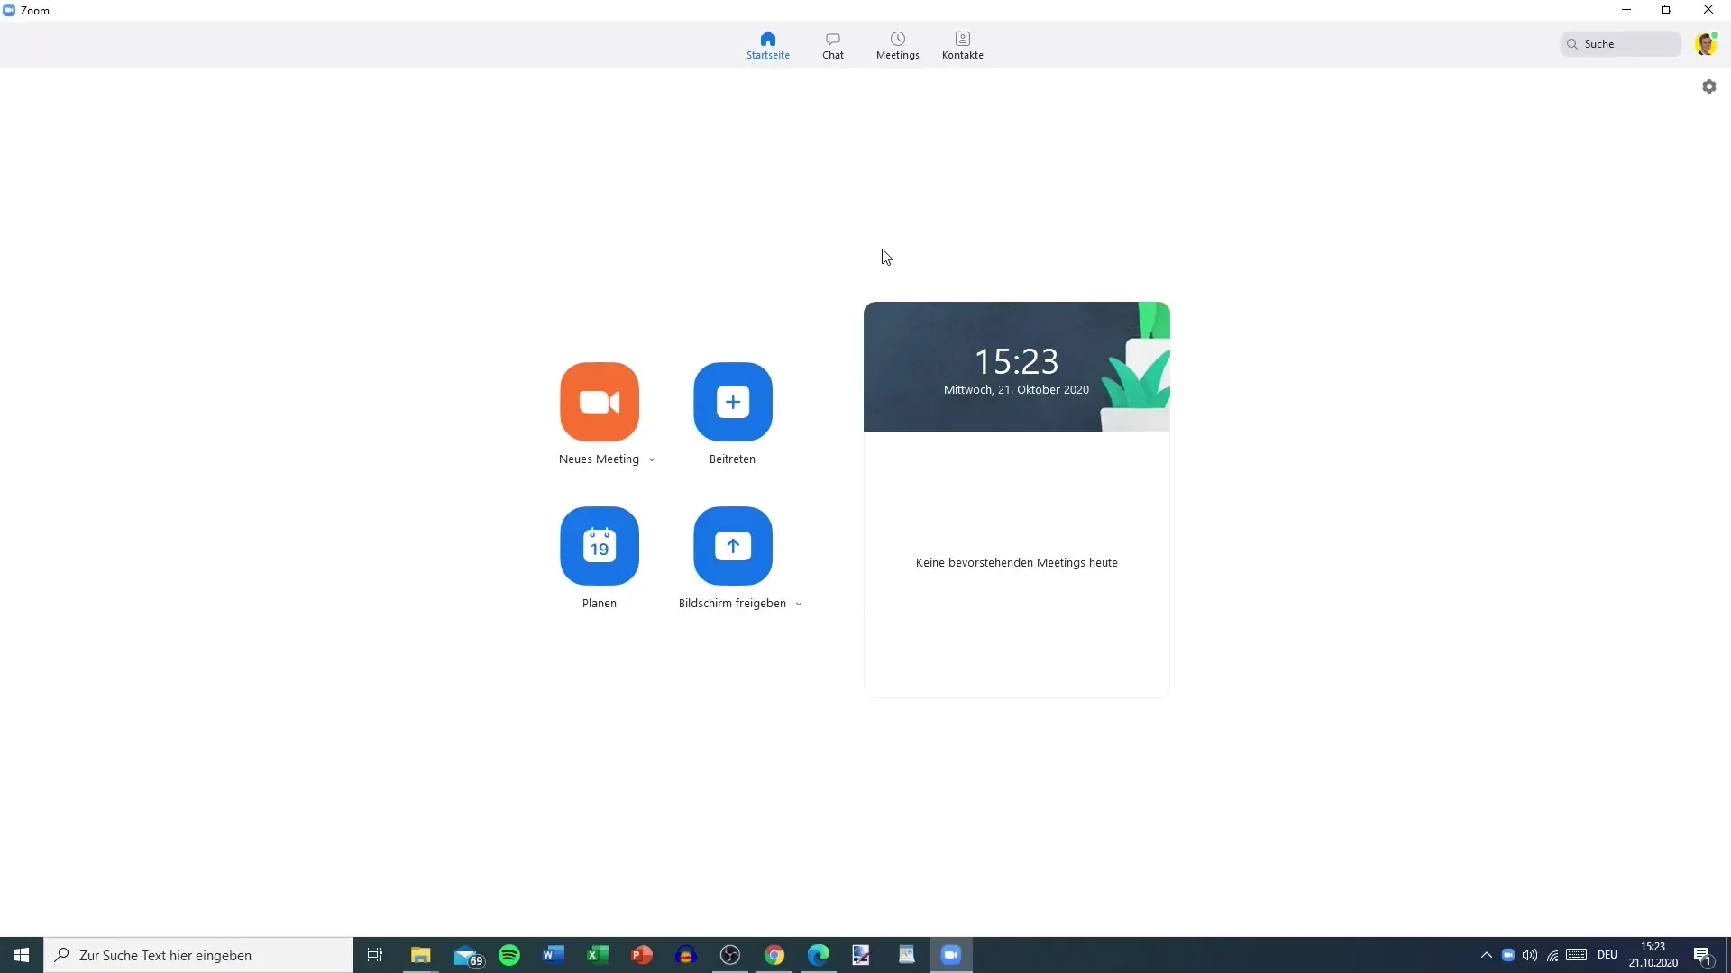The height and width of the screenshot is (973, 1731).
Task: Click the Beitreten icon to join meeting
Action: point(734,402)
